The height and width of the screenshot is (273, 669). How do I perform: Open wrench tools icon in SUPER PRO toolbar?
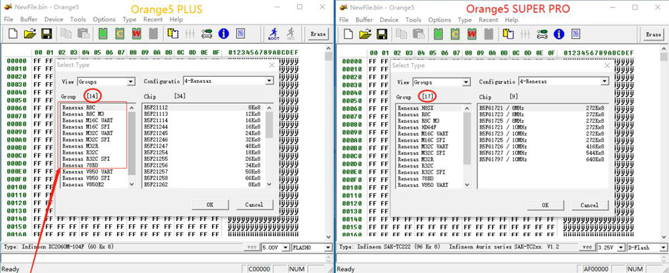542,33
